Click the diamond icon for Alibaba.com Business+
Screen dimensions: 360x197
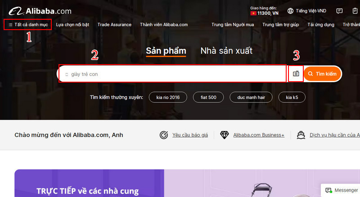pyautogui.click(x=224, y=135)
